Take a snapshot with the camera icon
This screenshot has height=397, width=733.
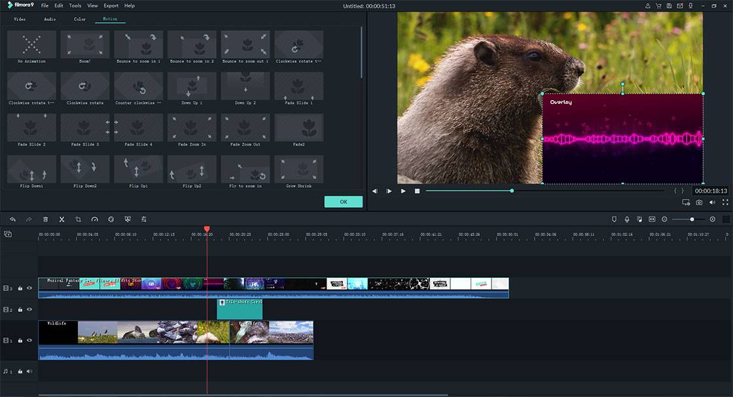click(699, 203)
